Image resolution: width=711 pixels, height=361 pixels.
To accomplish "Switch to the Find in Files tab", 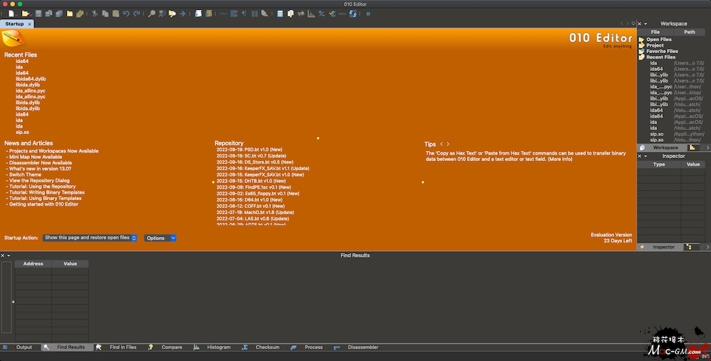I will (x=122, y=348).
